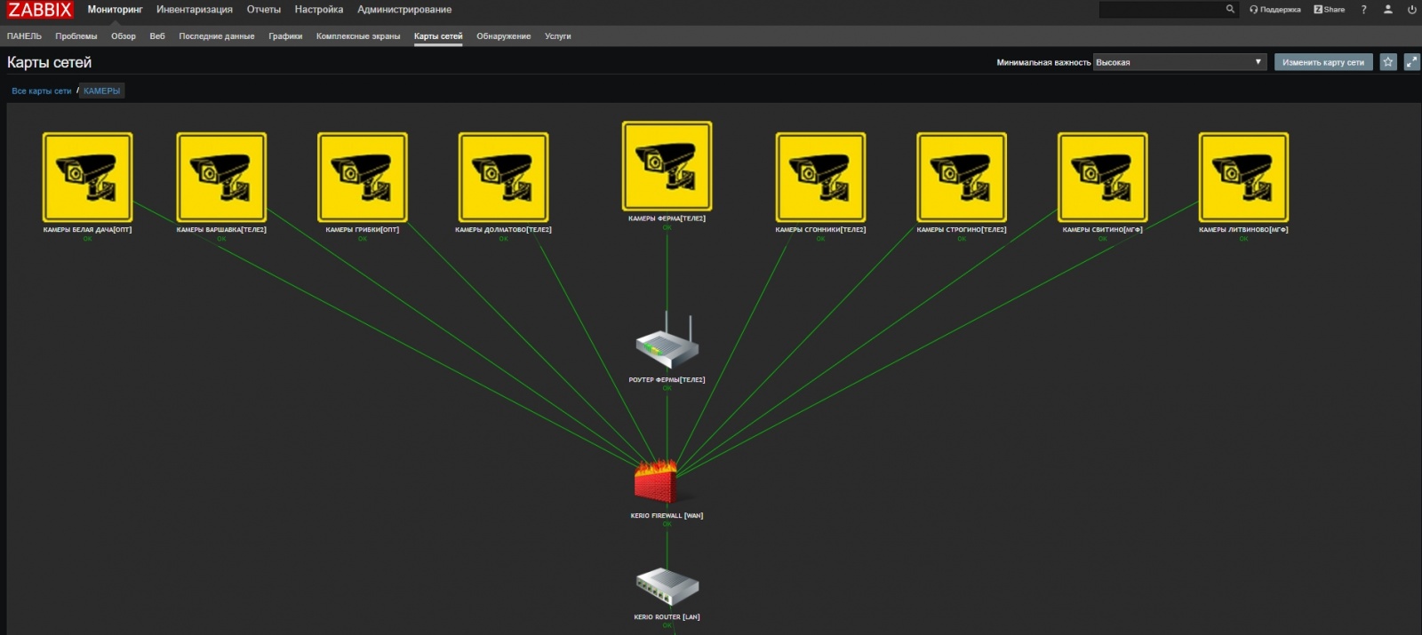
Task: Open the Поддержка support link
Action: click(x=1274, y=10)
